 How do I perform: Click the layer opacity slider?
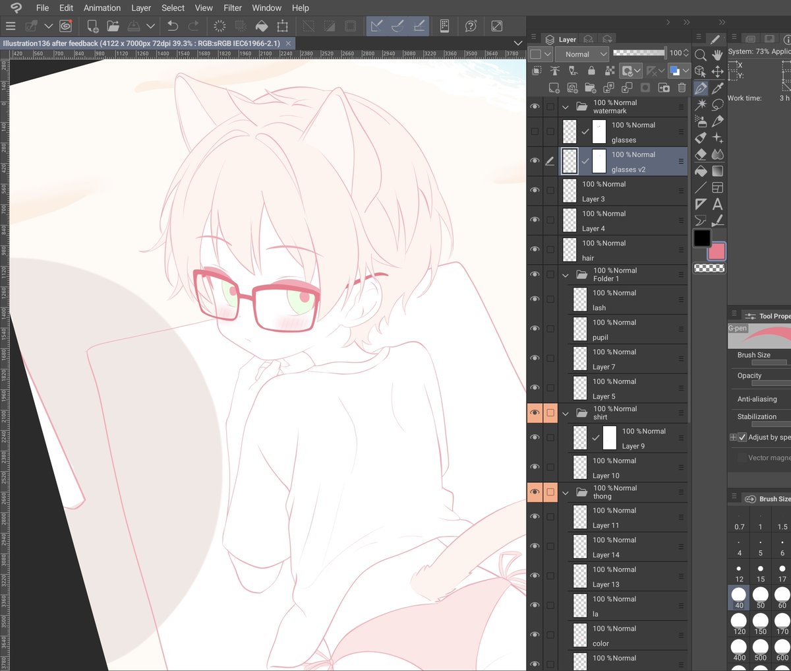(x=639, y=53)
